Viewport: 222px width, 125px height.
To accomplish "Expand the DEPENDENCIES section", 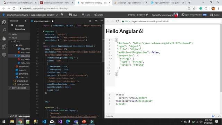I will 19,88.
